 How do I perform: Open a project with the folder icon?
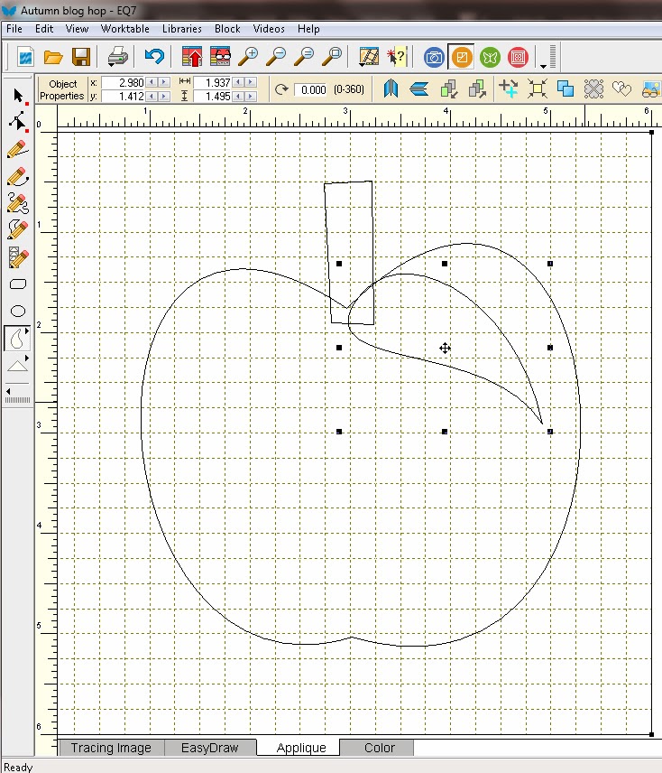pos(52,57)
